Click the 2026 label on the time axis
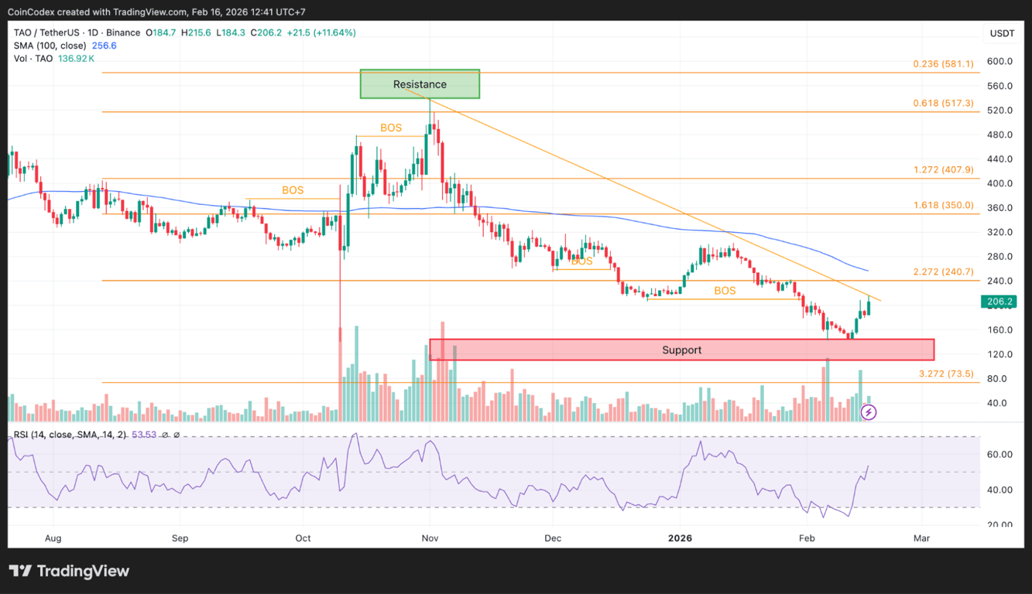Image resolution: width=1032 pixels, height=594 pixels. pyautogui.click(x=680, y=538)
